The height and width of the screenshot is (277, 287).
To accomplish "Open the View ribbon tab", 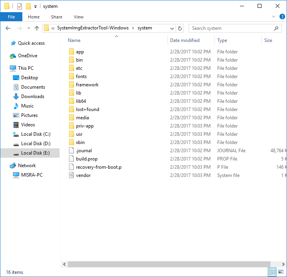I will coord(78,17).
